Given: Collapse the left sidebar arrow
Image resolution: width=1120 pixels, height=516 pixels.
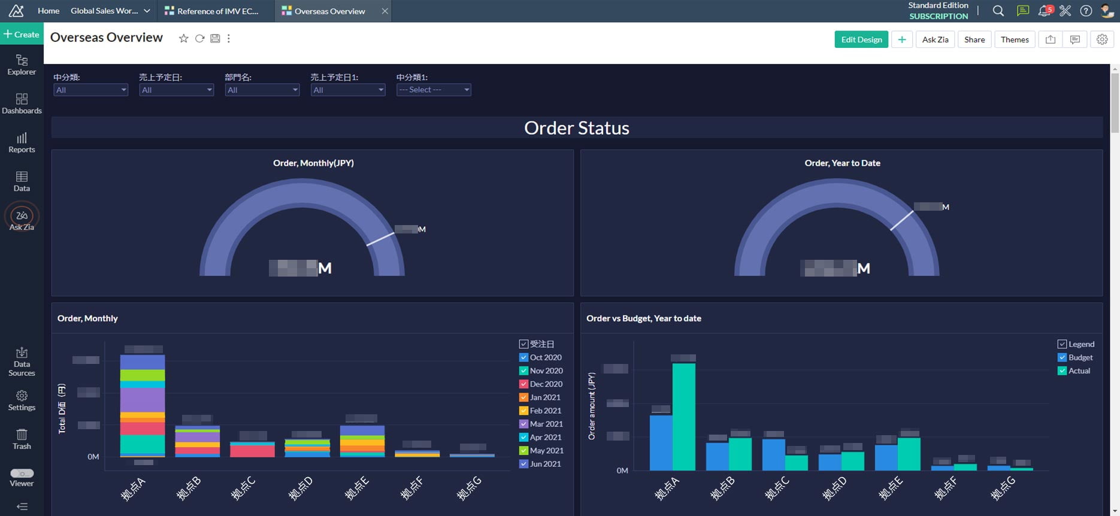Looking at the screenshot, I should [x=22, y=506].
